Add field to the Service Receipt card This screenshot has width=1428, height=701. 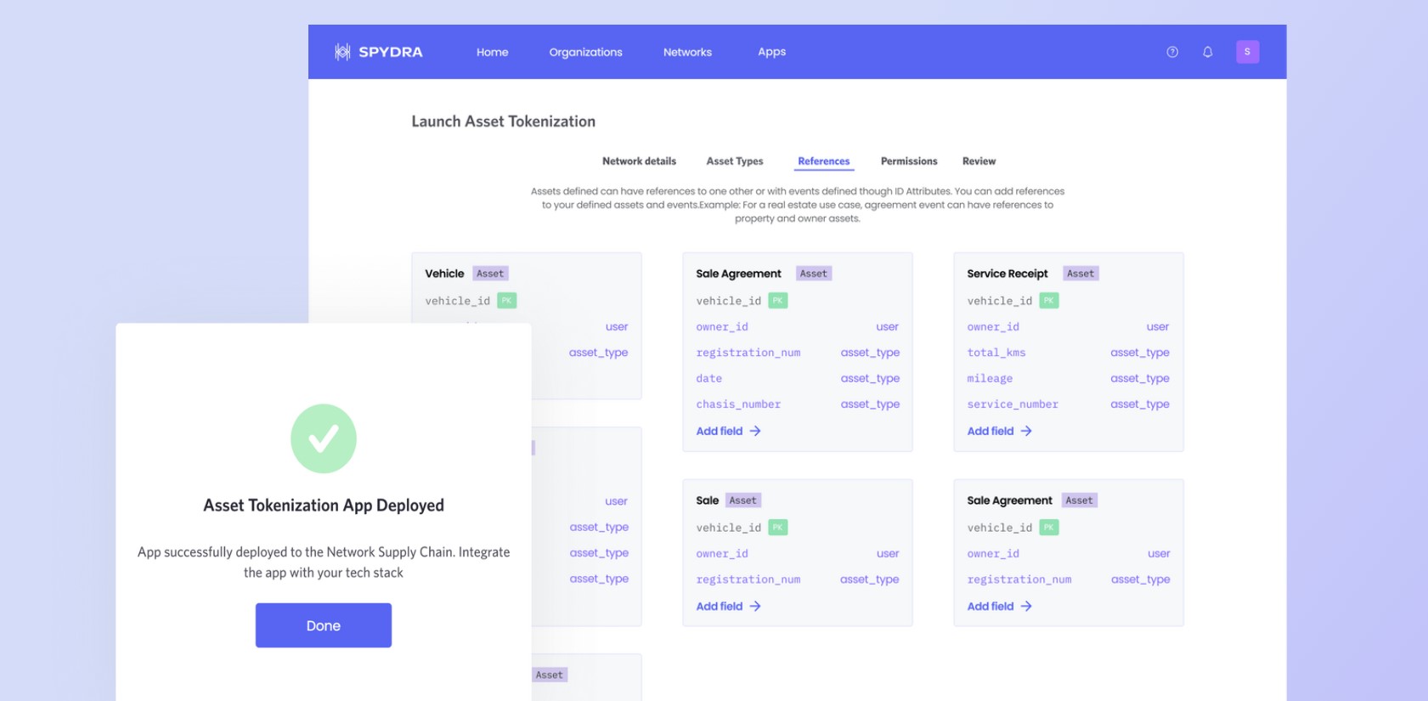999,431
